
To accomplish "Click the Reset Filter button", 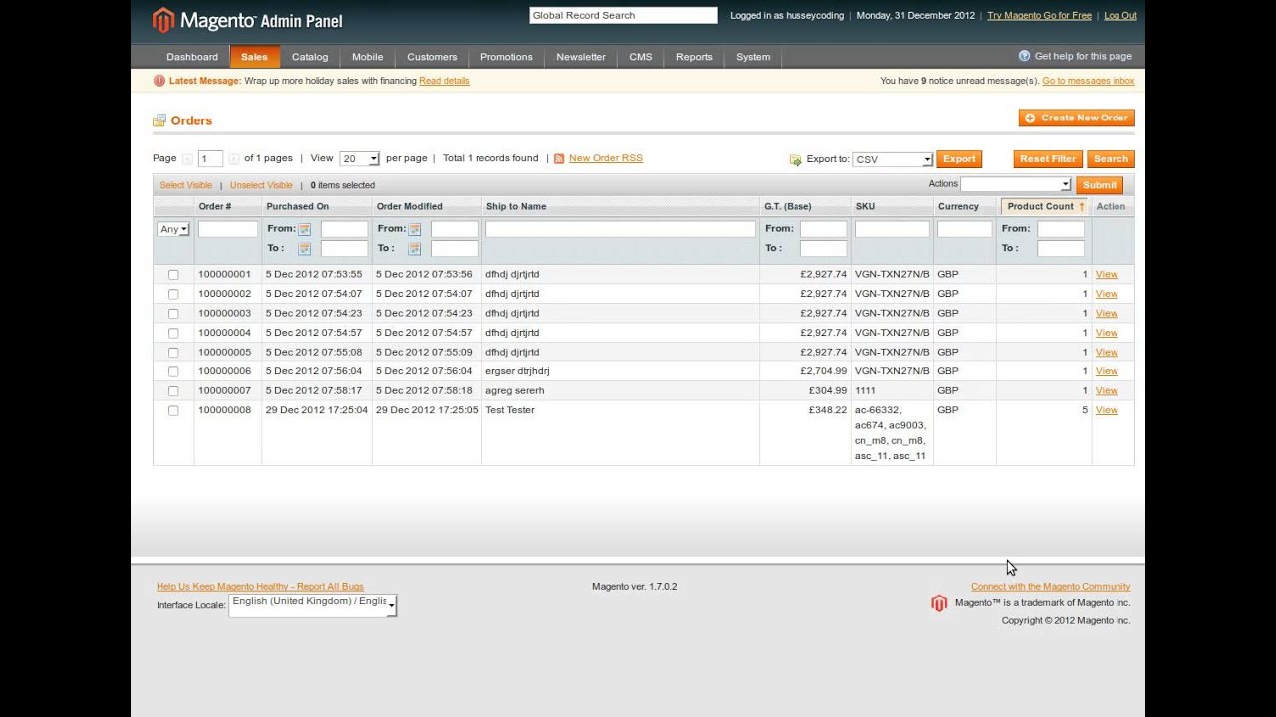I will click(1048, 159).
